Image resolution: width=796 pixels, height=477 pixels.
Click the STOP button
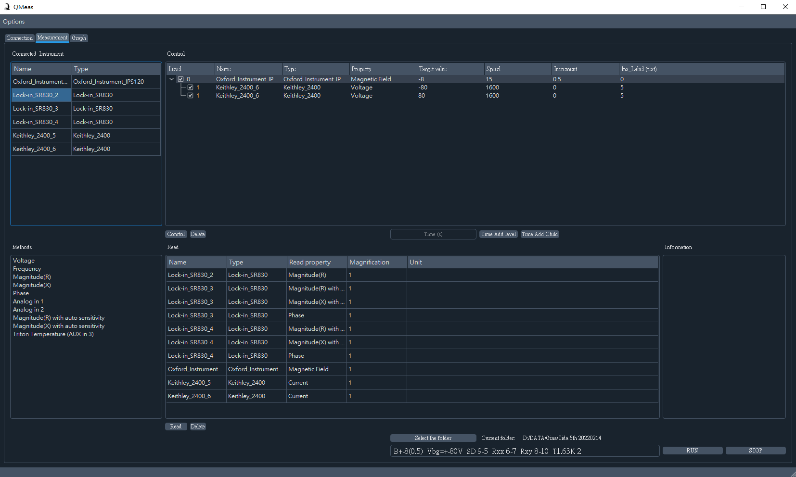[756, 451]
